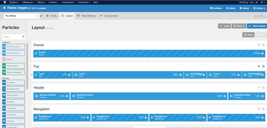Click the Top row drag handle
This screenshot has height=128, width=267.
(x=32, y=75)
